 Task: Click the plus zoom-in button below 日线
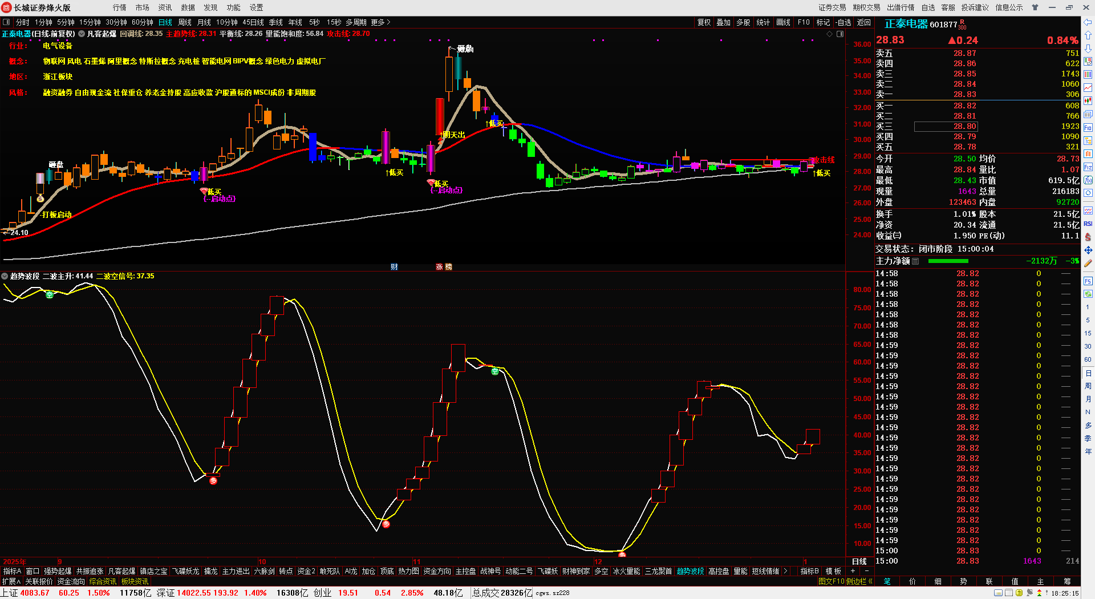tap(853, 571)
